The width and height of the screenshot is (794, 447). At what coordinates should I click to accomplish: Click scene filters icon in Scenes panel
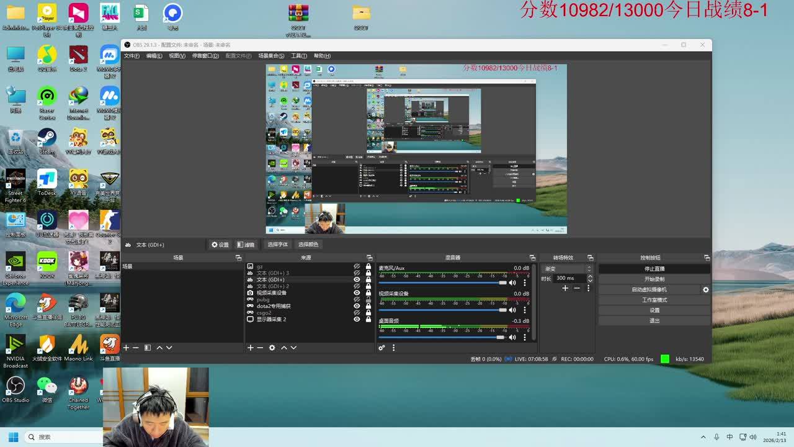click(147, 348)
